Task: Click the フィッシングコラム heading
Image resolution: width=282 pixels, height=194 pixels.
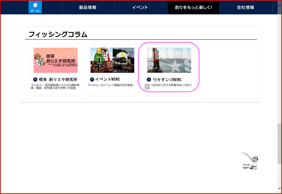Action: (x=58, y=34)
